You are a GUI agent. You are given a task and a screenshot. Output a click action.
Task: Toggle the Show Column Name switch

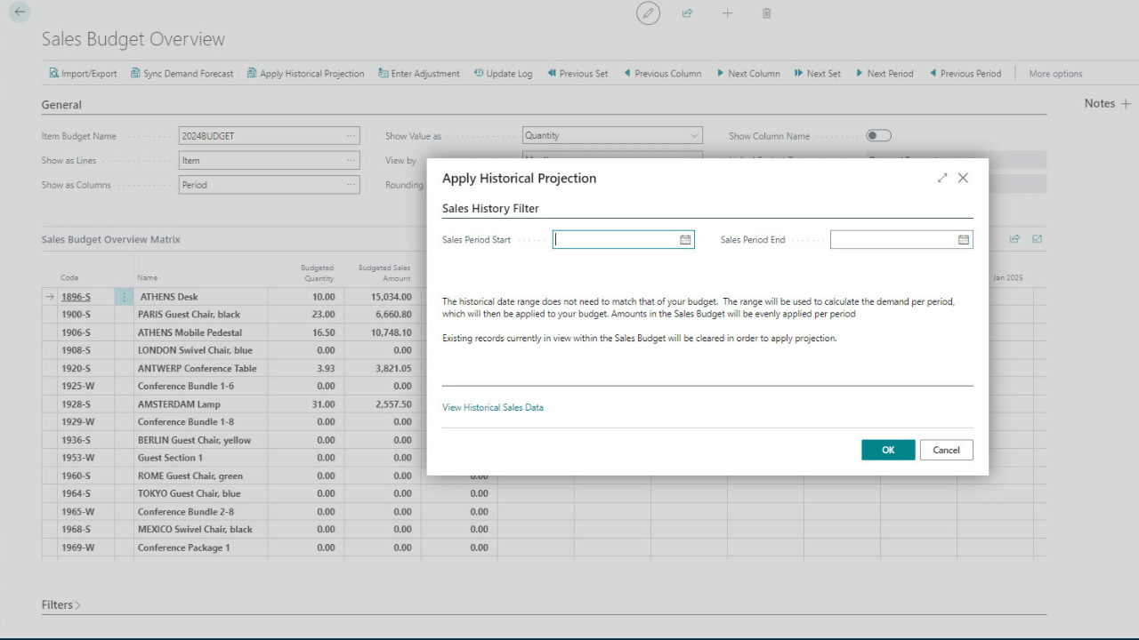click(x=878, y=136)
